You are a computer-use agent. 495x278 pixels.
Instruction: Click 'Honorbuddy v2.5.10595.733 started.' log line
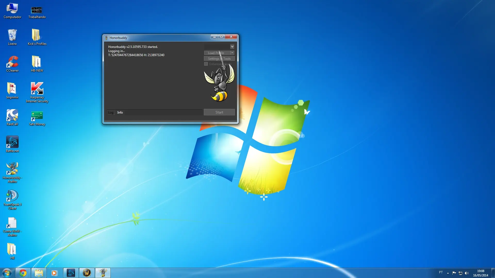click(133, 47)
